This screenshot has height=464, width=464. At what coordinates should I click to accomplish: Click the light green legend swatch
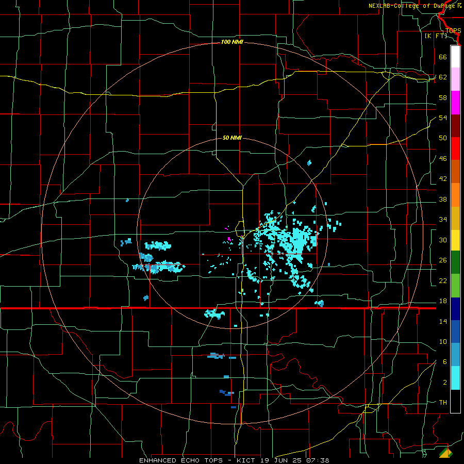click(x=455, y=286)
